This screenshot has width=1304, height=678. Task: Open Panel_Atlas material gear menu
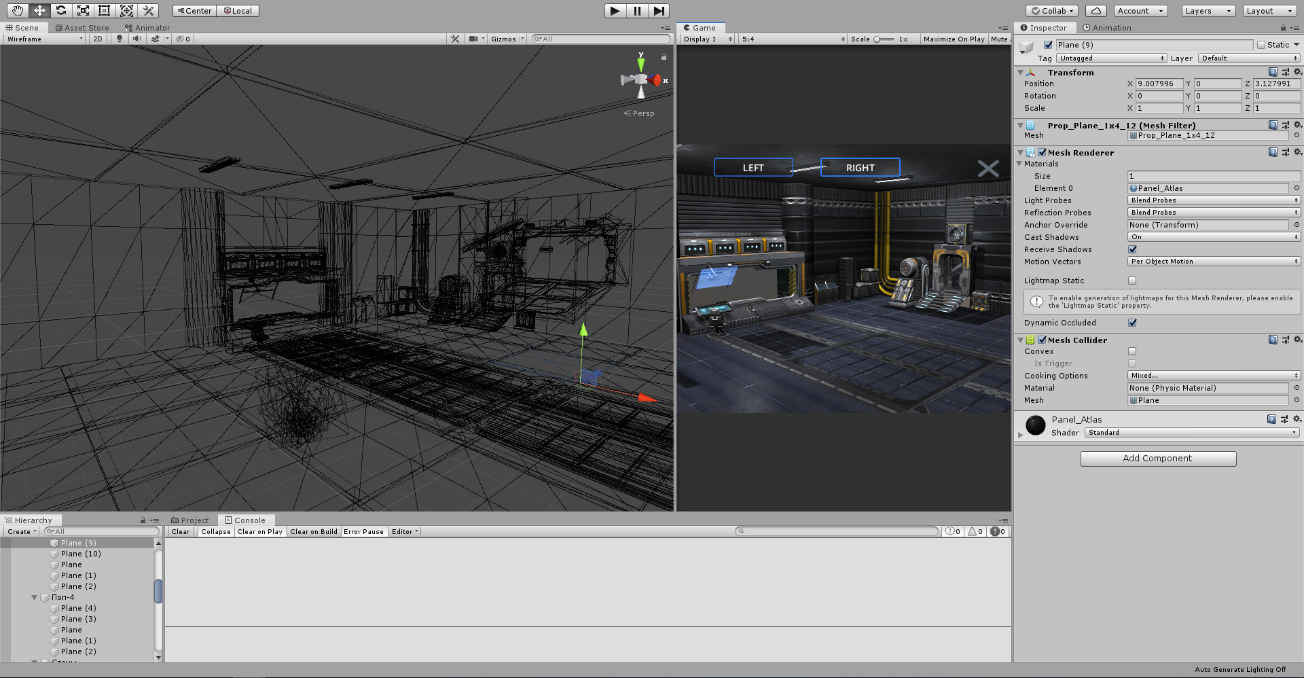click(1297, 419)
